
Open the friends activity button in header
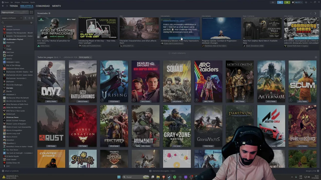273,2
